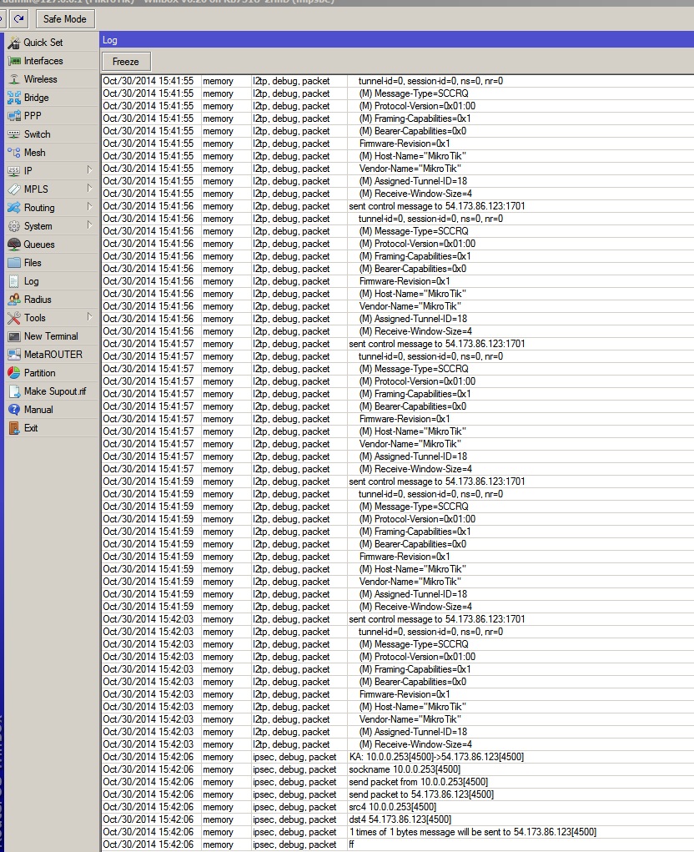
Task: Click the Exit menu entry
Action: pos(52,428)
